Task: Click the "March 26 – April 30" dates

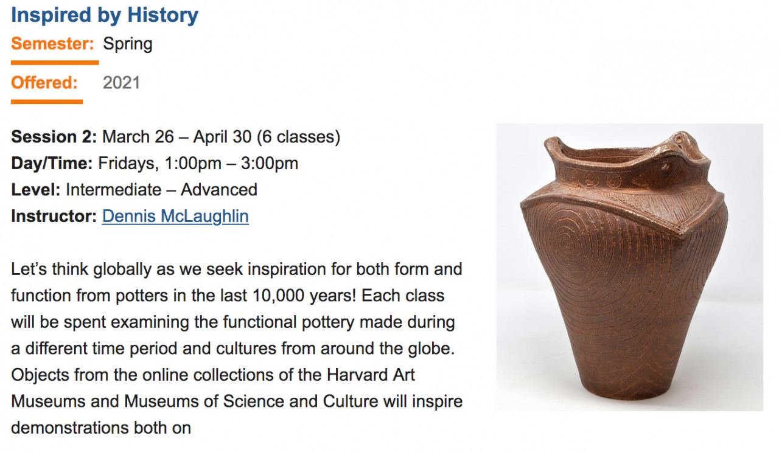Action: 176,136
